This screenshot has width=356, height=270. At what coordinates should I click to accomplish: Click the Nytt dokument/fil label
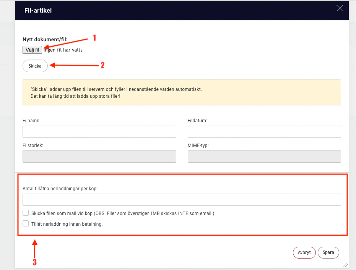(x=45, y=39)
